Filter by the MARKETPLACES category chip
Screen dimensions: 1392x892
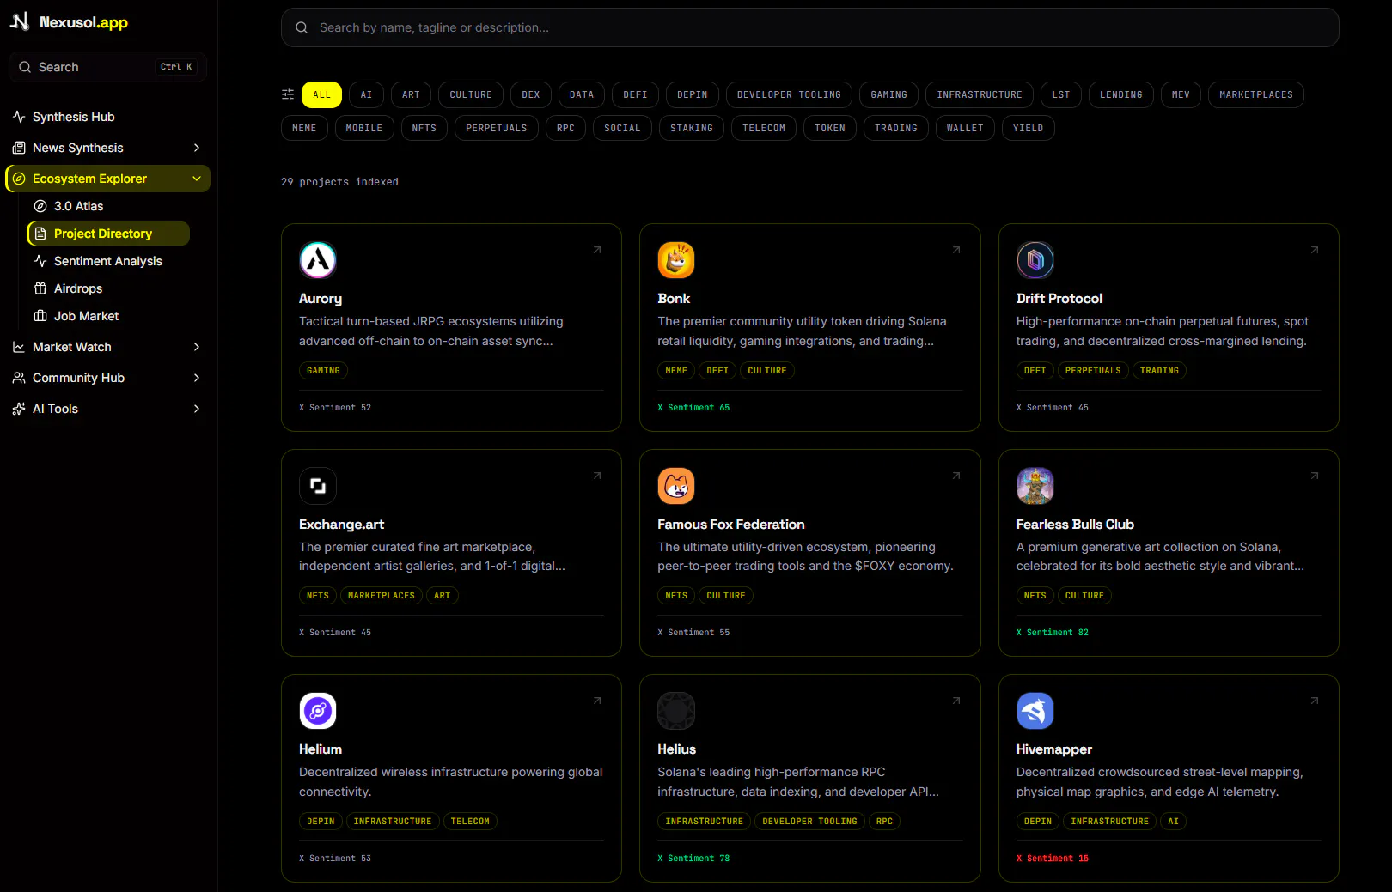coord(1256,94)
